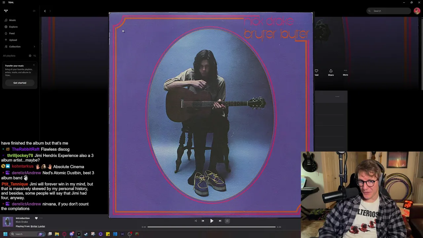The image size is (423, 238).
Task: Skip to next track
Action: (220, 221)
